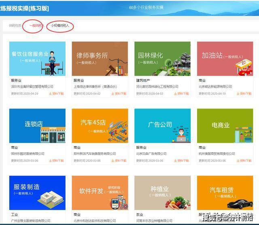
Task: Select the 小规模纳税人 taxpayer filter
Action: (59, 25)
